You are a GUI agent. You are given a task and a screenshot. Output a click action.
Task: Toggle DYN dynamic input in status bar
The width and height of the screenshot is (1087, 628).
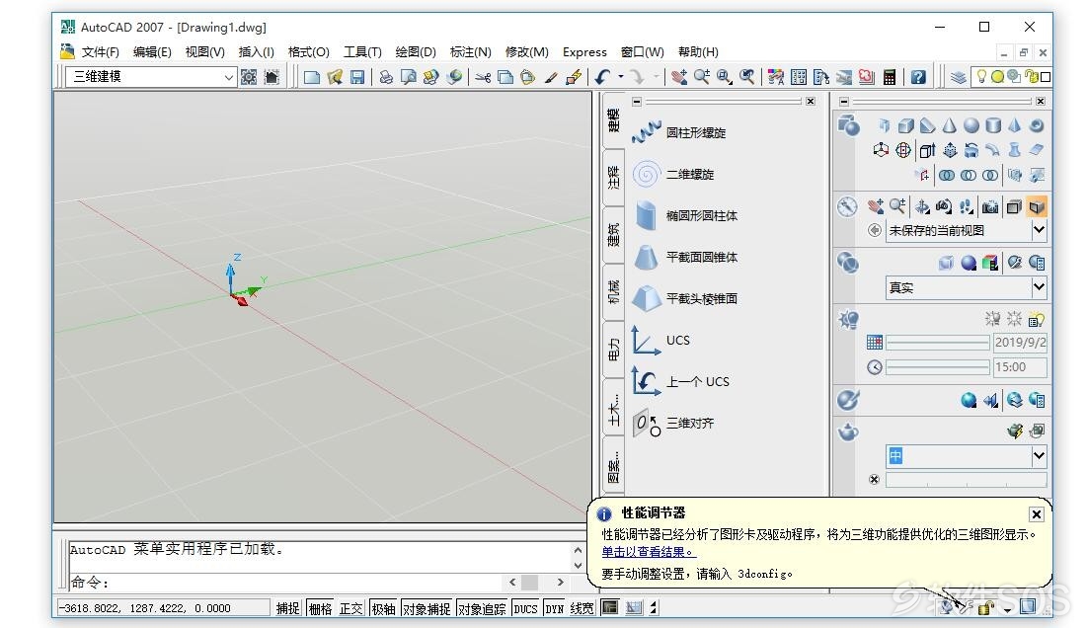pos(554,608)
